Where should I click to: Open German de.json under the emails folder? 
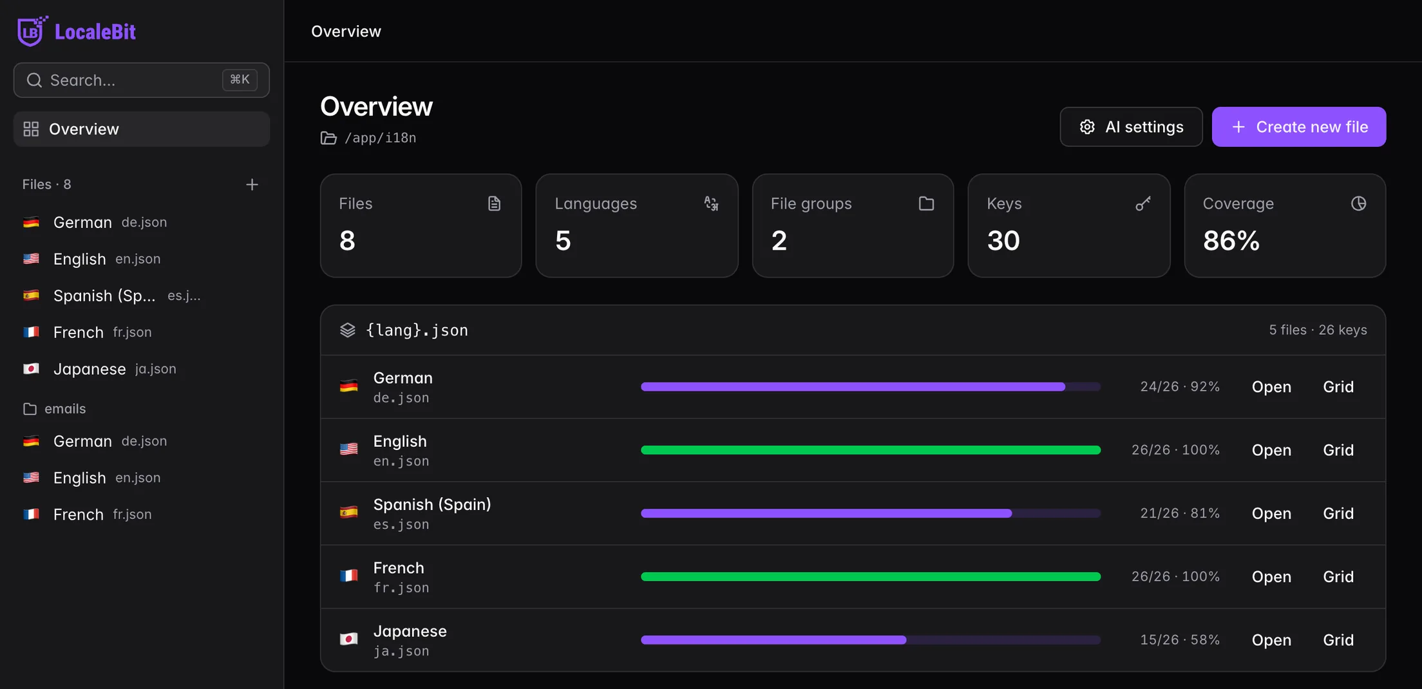coord(142,441)
